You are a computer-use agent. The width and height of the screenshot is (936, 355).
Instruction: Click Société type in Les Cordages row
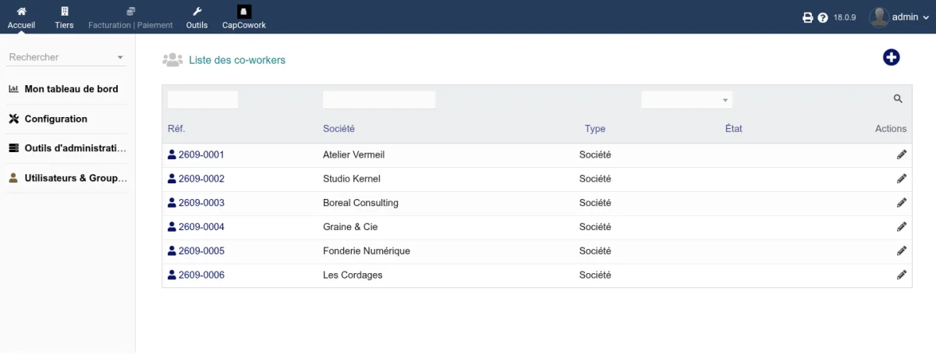tap(595, 275)
